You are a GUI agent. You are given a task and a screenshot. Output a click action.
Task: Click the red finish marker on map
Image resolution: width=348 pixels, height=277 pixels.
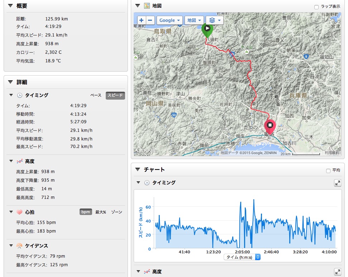[270, 126]
